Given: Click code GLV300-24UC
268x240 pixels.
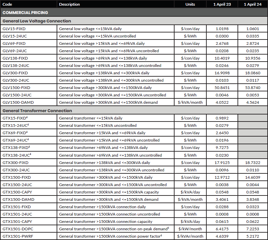Looking at the screenshot, I should click(16, 80).
